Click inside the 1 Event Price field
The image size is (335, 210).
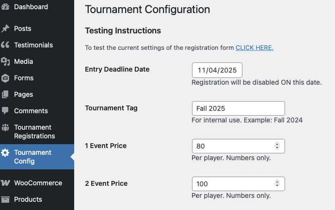233,146
